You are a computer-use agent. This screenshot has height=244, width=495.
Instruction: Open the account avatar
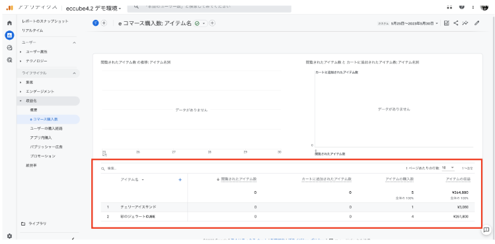pos(484,7)
